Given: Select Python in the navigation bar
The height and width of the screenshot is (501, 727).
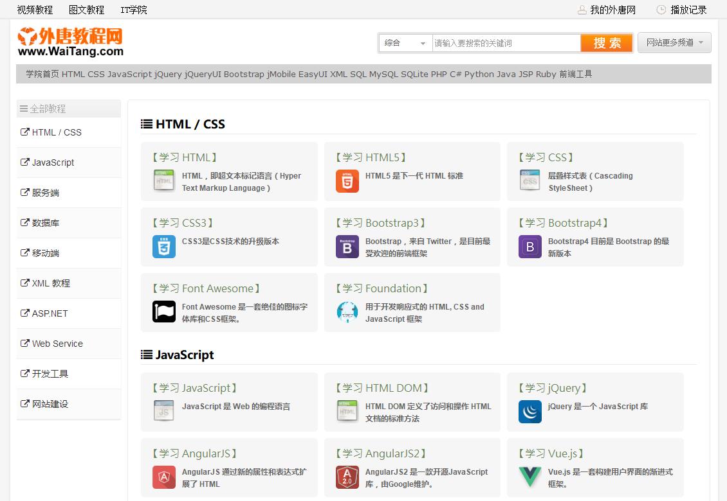Looking at the screenshot, I should coord(479,74).
